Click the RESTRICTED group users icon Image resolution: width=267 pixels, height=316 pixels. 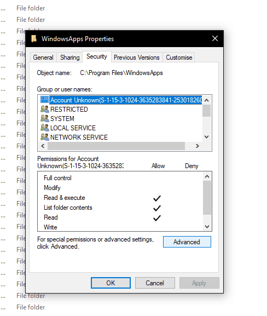coord(44,109)
